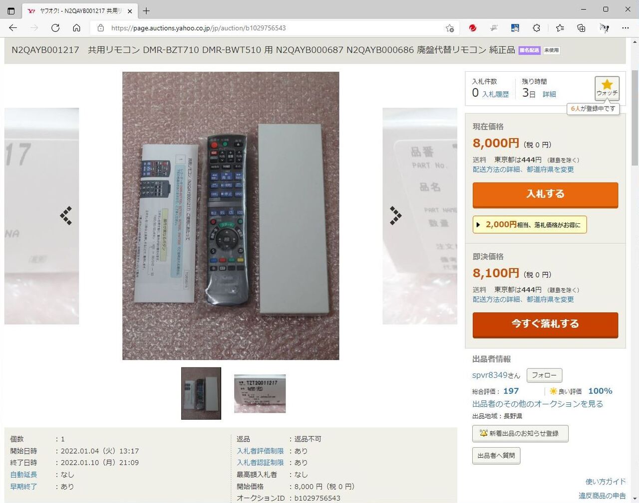Open browser settings and more menu
This screenshot has height=503, width=639.
point(626,28)
